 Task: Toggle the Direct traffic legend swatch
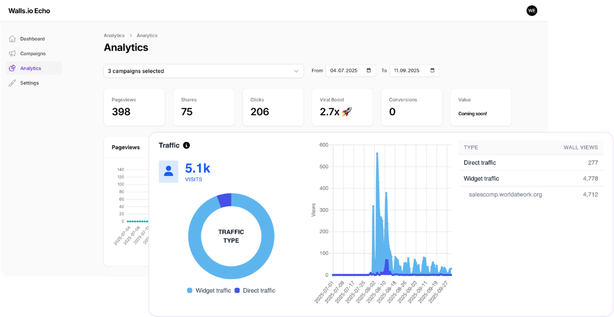(x=237, y=290)
